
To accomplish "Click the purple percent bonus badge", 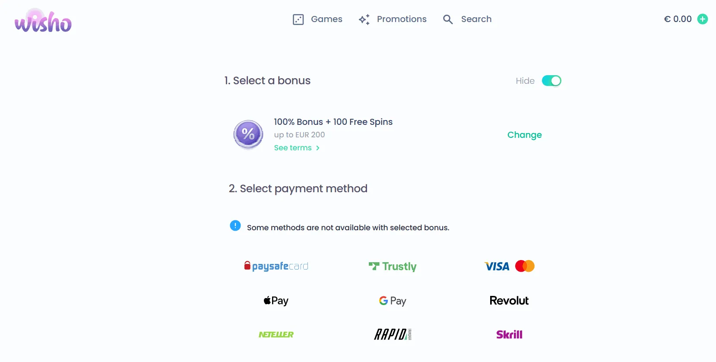I will 248,134.
